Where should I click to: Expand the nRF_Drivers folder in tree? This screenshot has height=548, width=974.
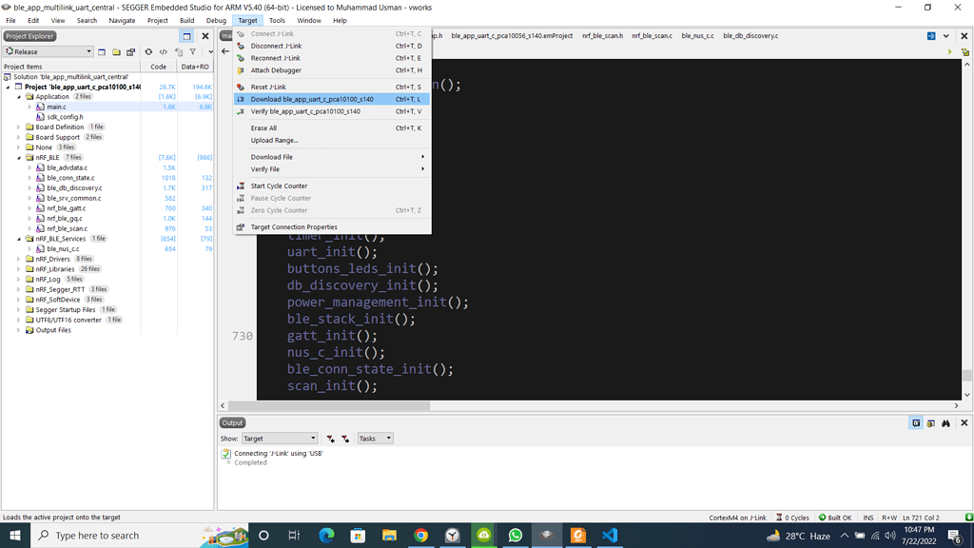[x=18, y=259]
